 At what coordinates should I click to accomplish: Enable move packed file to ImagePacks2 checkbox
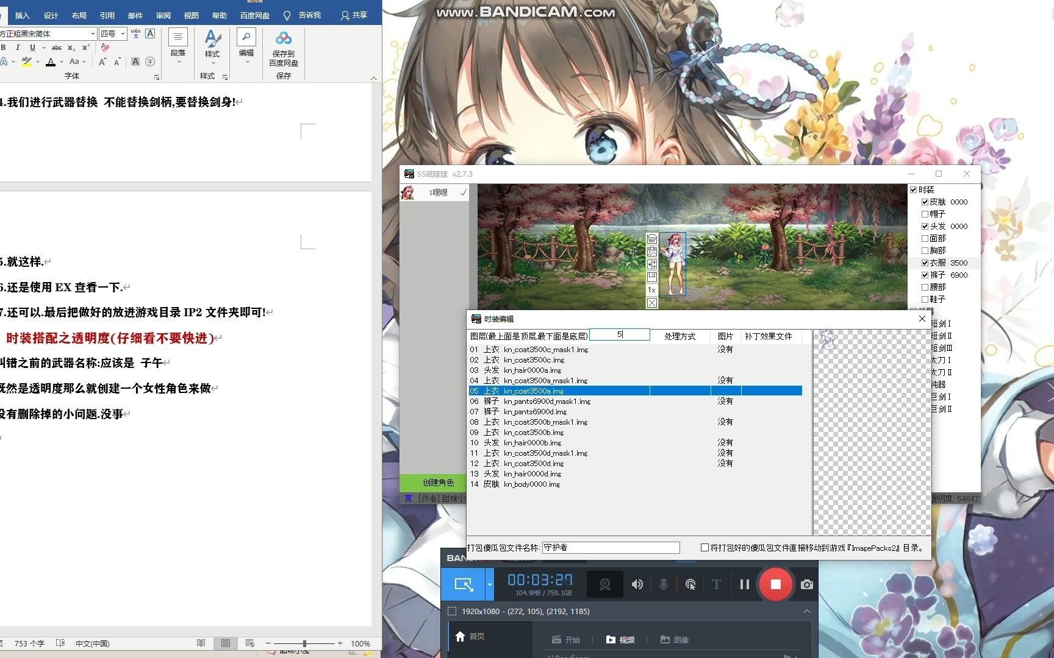(x=704, y=548)
